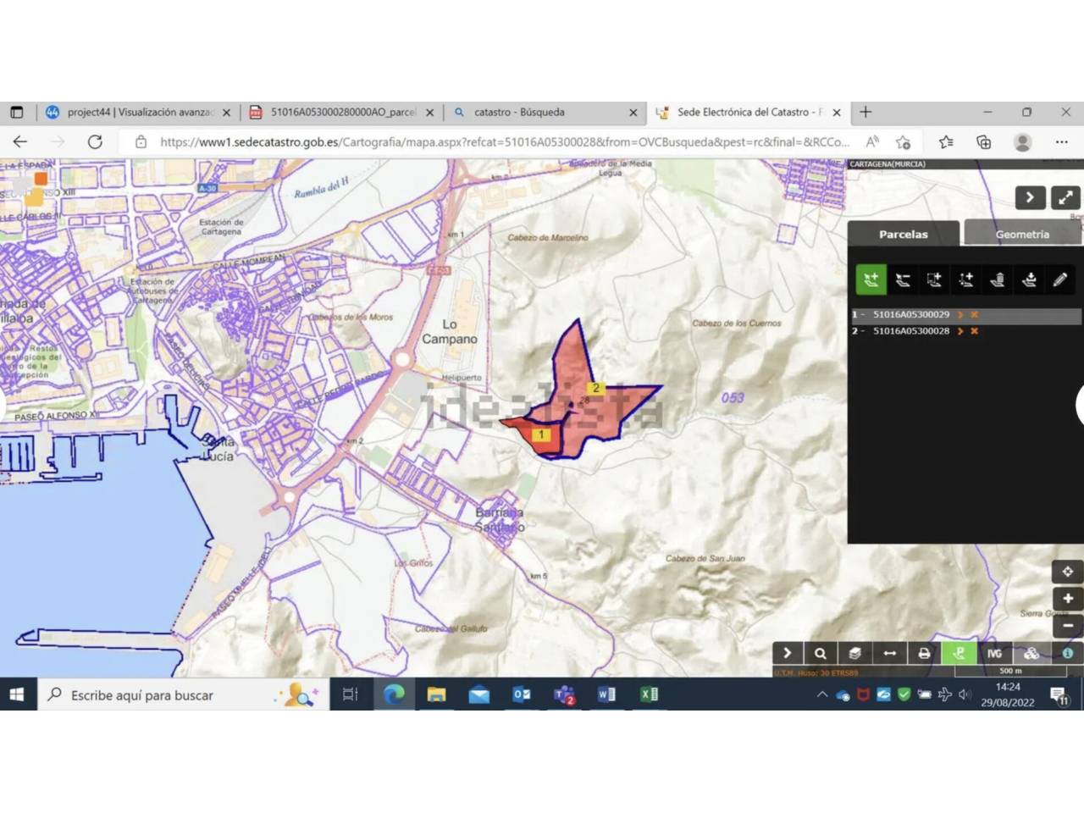Expand the bottom map toolbar chevron

pos(787,653)
